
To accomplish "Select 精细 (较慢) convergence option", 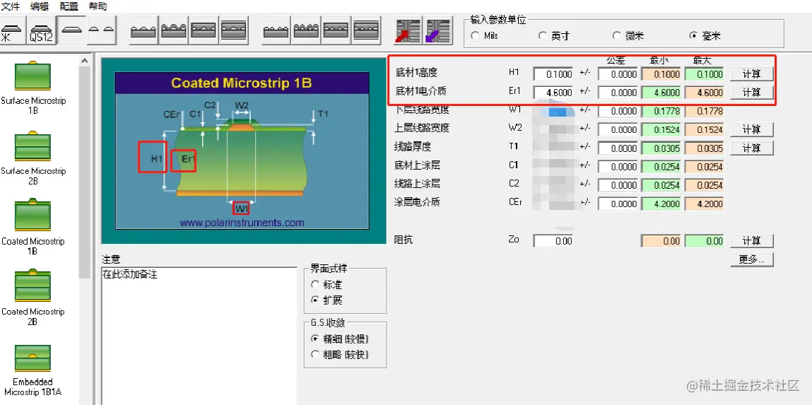I will 340,339.
